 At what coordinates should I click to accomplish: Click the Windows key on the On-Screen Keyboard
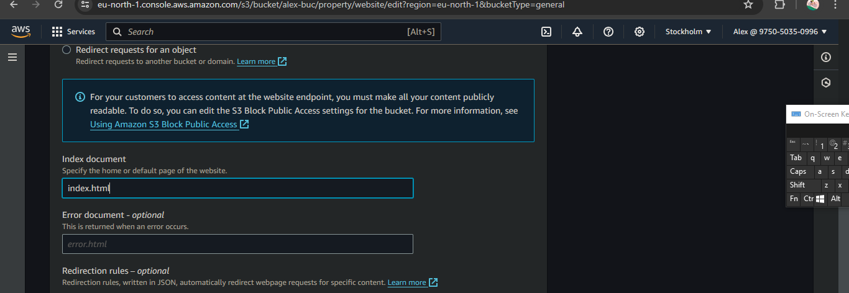[x=820, y=199]
